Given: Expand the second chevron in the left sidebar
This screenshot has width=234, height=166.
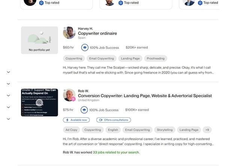Looking at the screenshot, I should click(9, 84).
